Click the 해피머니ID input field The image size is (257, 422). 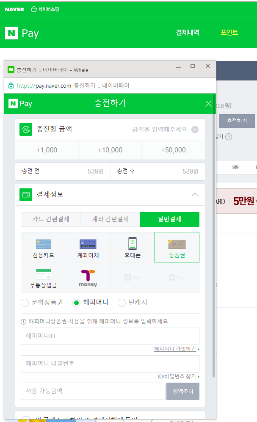(110, 336)
